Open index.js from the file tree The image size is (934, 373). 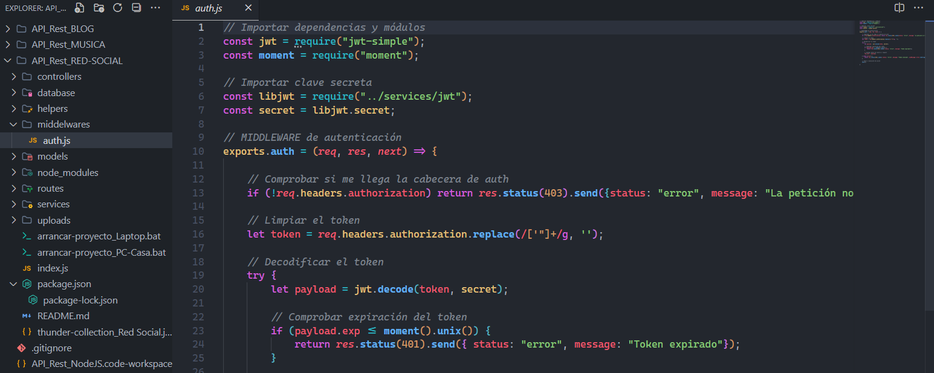[x=53, y=268]
